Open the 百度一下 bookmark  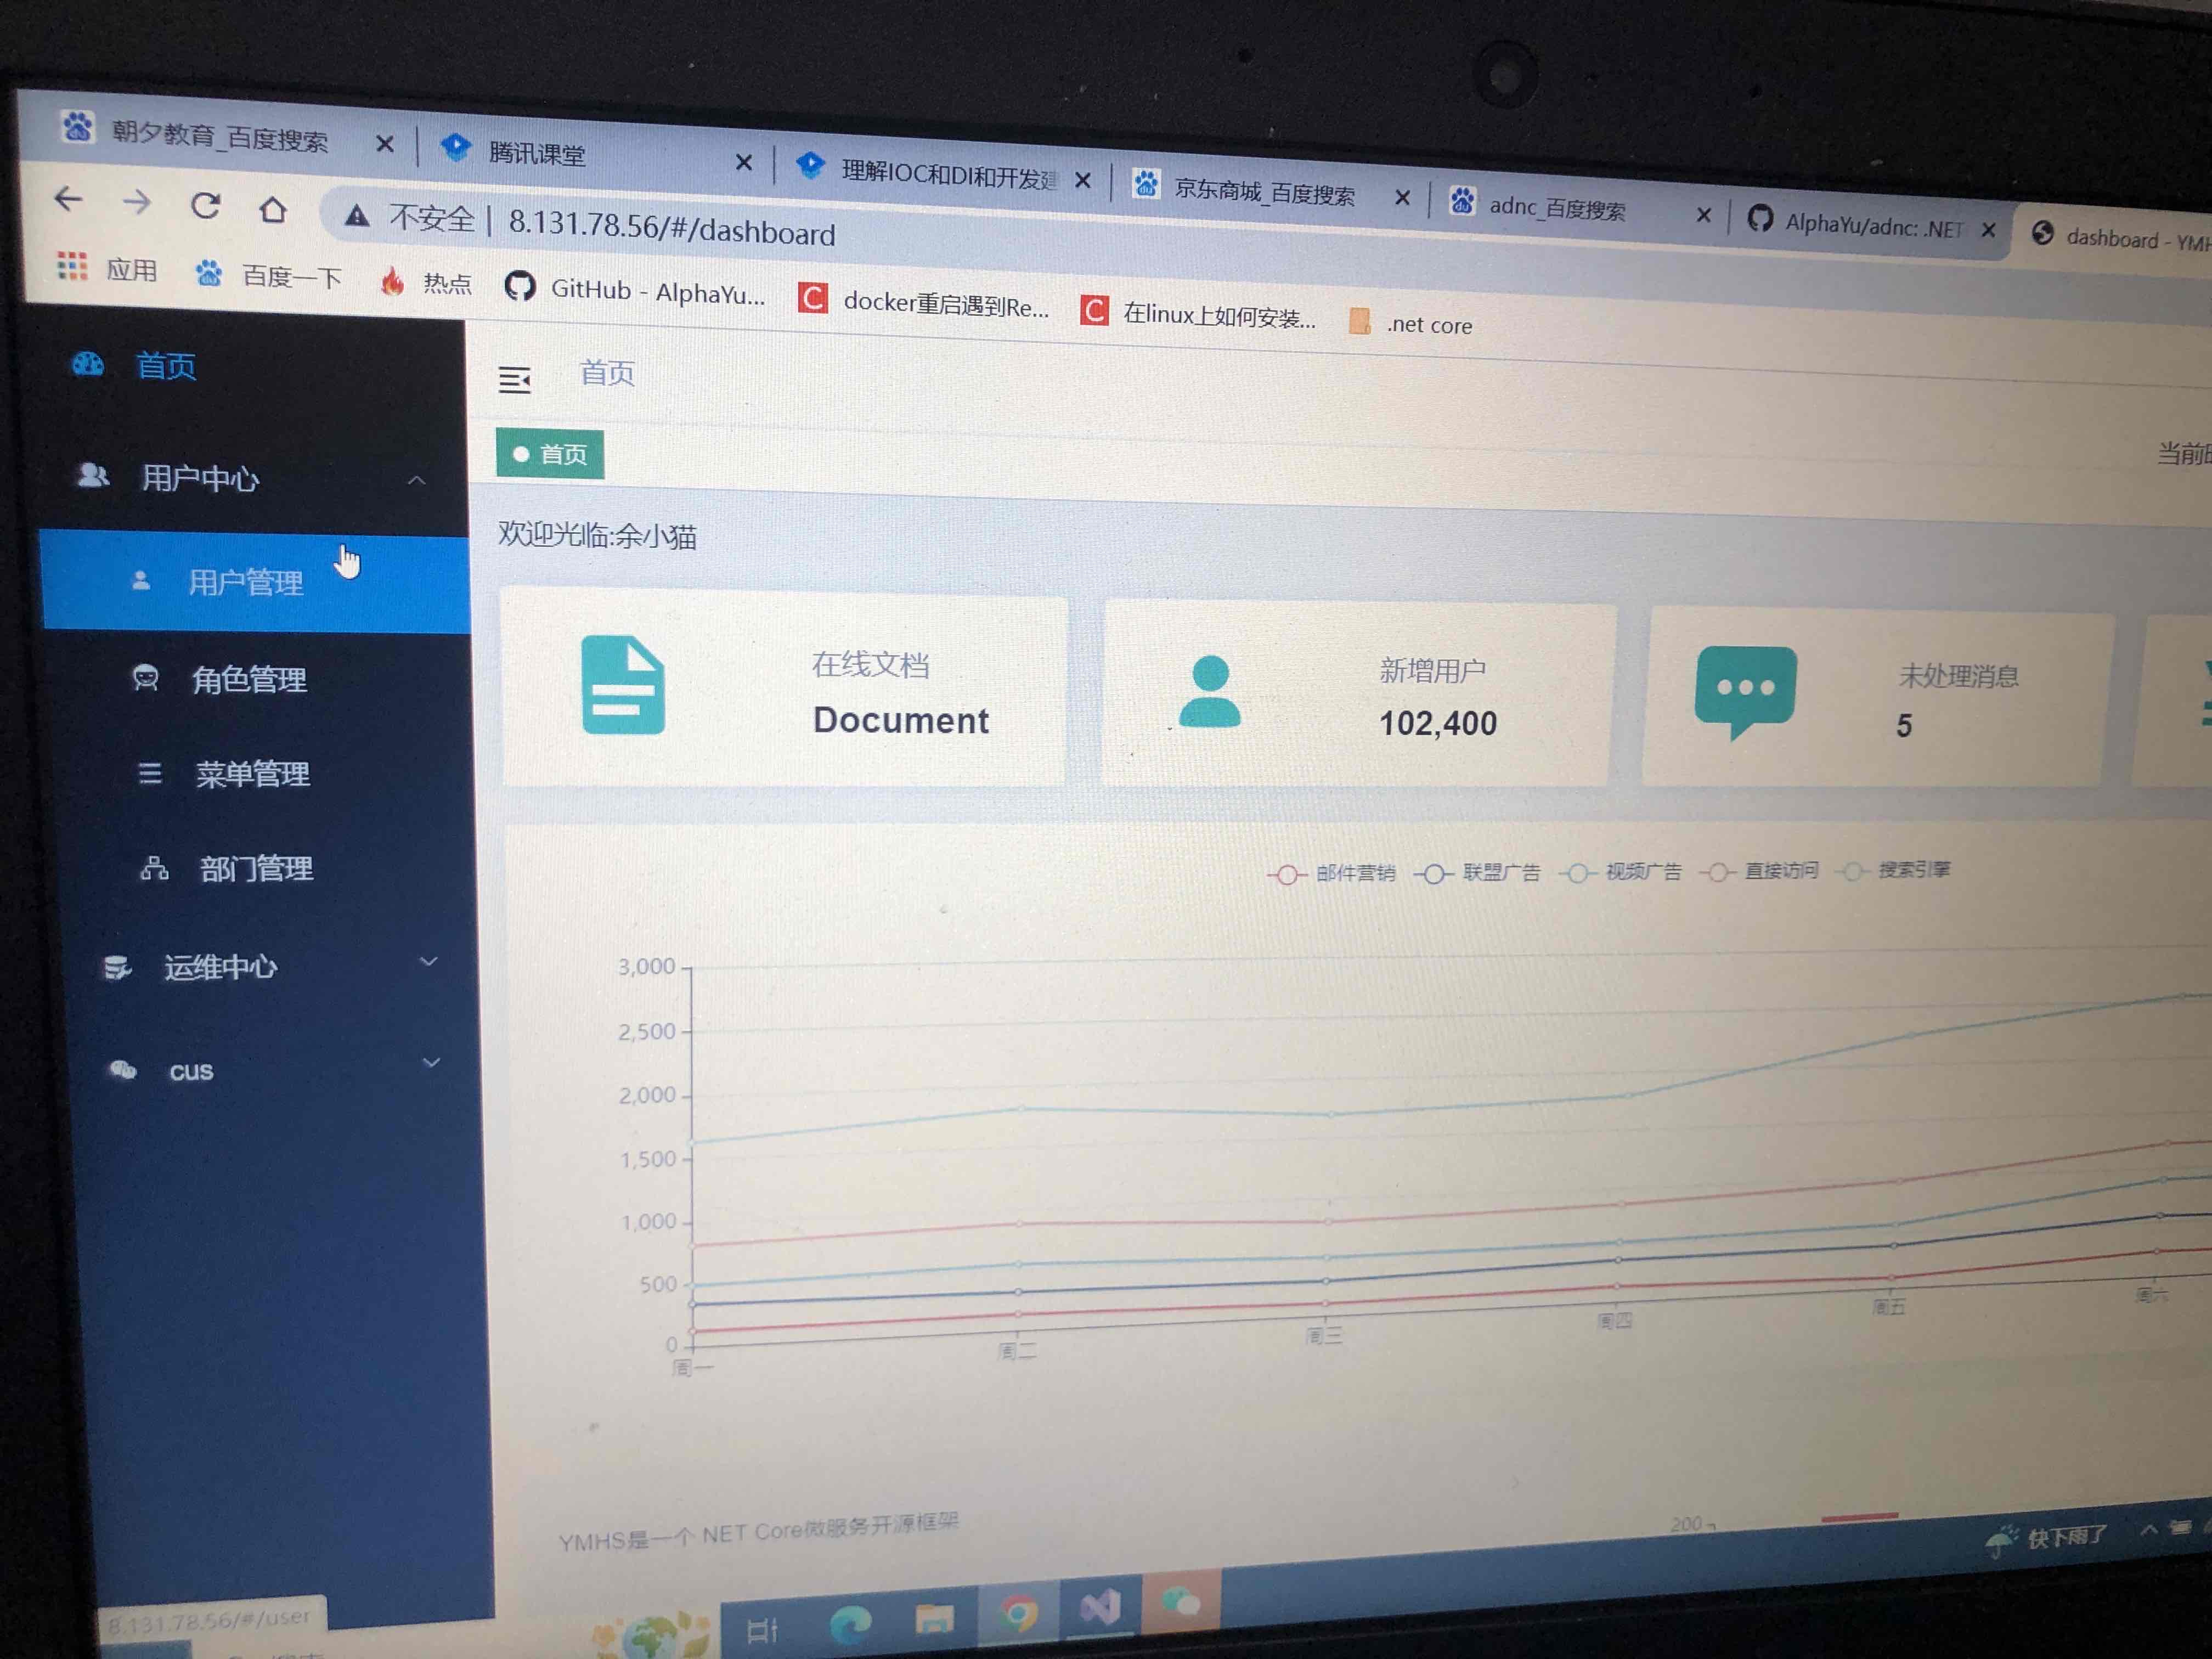click(x=268, y=274)
